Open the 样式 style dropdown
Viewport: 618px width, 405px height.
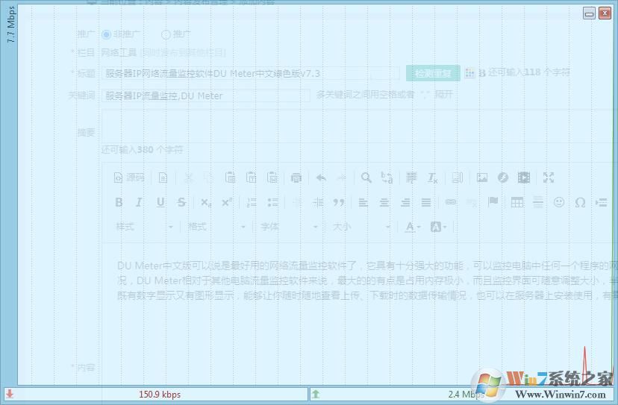click(144, 227)
